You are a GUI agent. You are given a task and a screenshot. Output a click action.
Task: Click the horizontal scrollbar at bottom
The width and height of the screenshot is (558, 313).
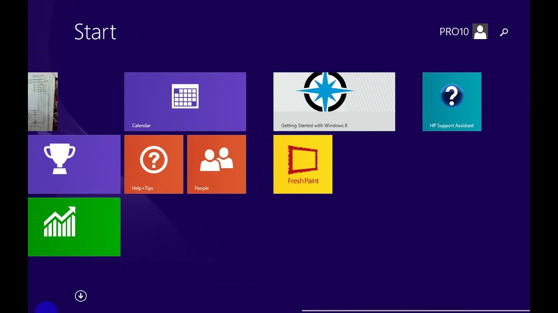click(416, 311)
